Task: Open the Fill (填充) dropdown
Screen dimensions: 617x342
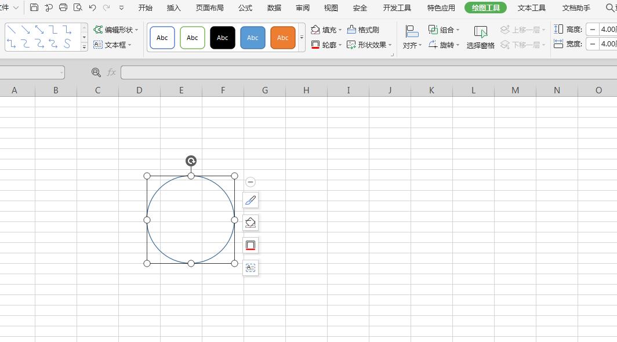Action: coord(326,30)
